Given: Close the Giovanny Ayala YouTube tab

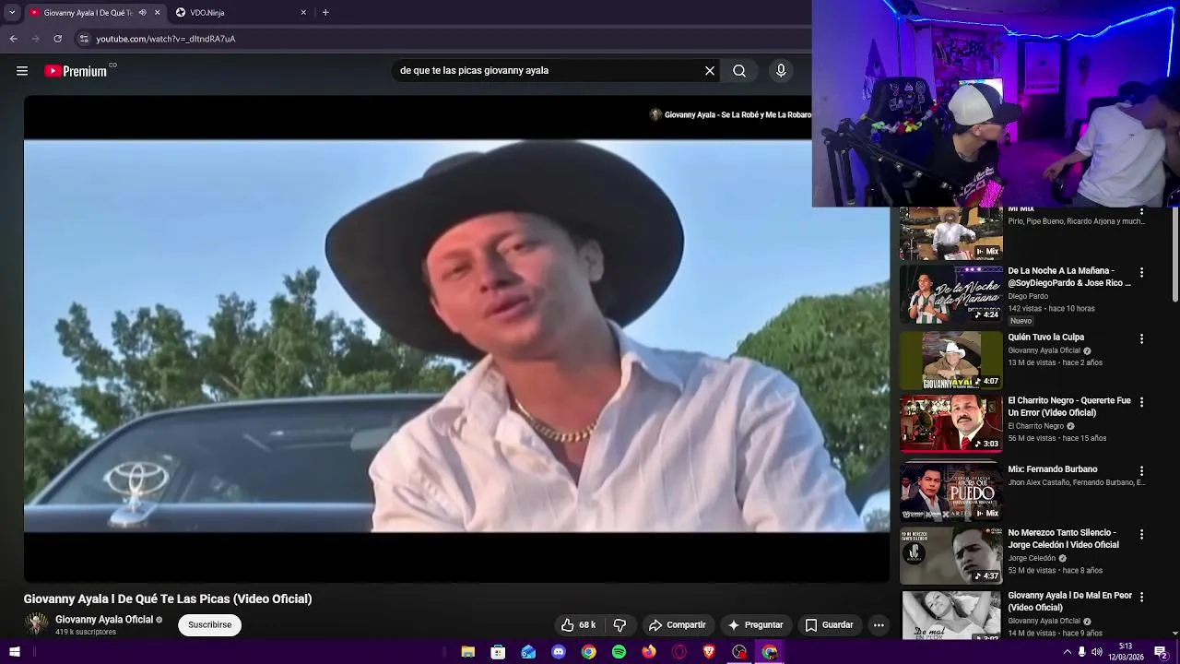Looking at the screenshot, I should [x=157, y=13].
